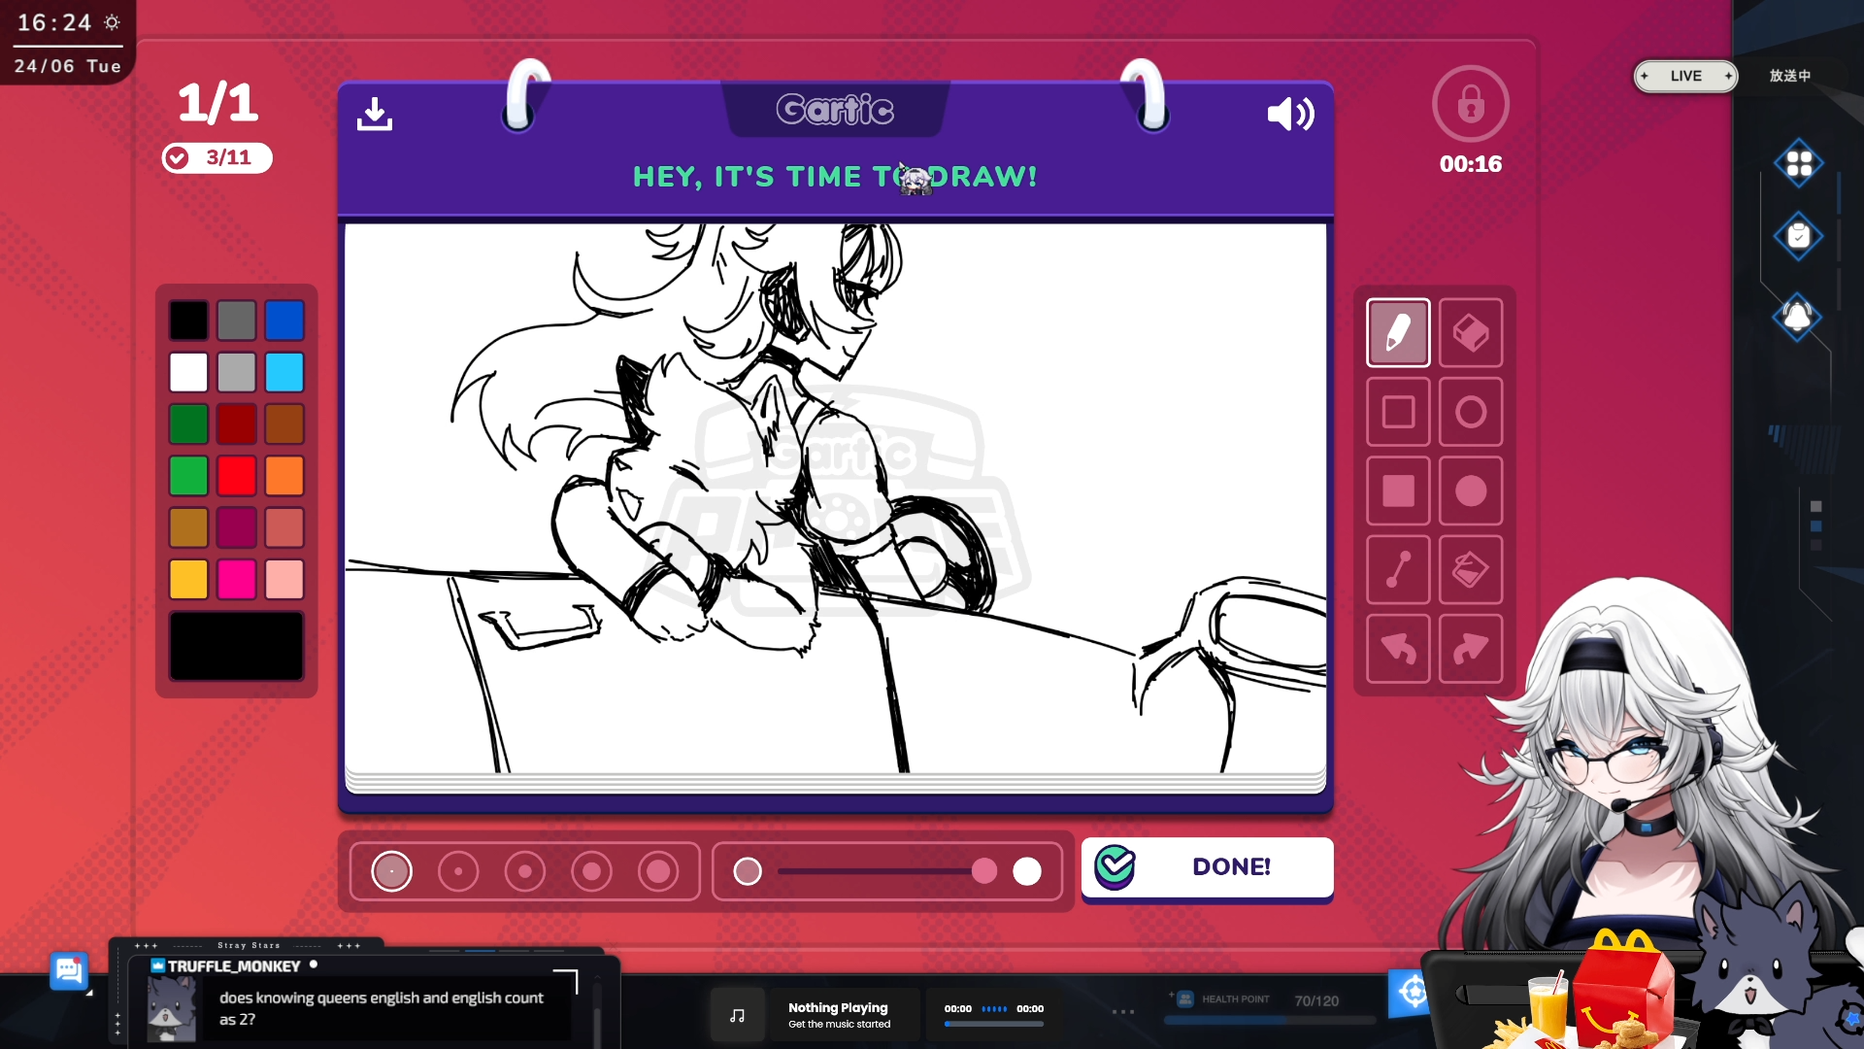Choose the second brush size
Image resolution: width=1864 pixels, height=1049 pixels.
pos(458,871)
